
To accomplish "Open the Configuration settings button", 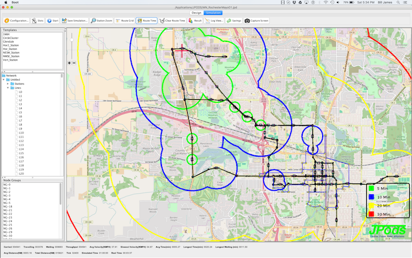I will [17, 20].
